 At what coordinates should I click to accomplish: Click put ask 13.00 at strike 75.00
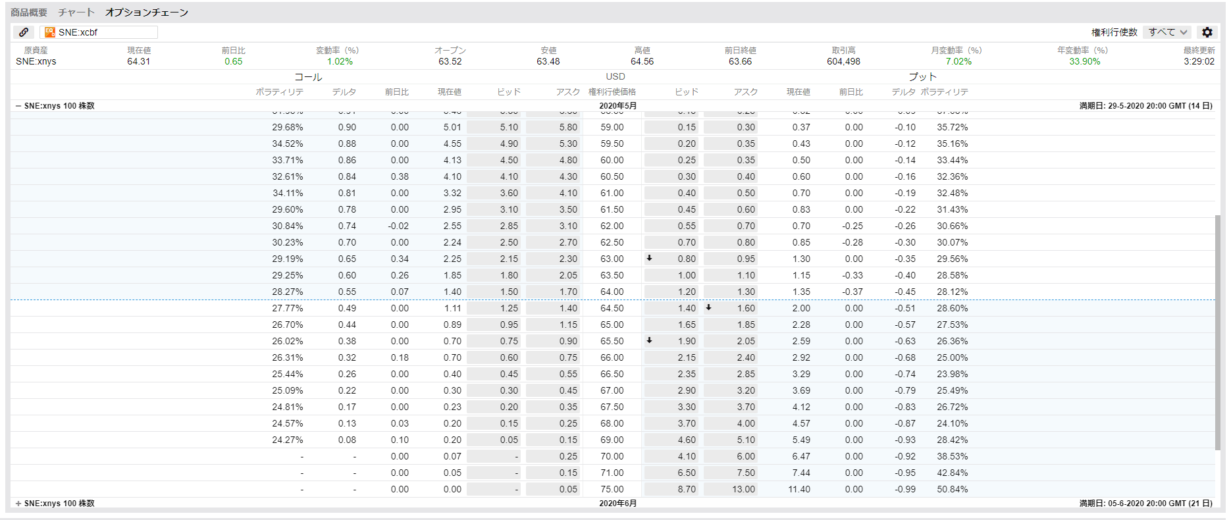731,489
